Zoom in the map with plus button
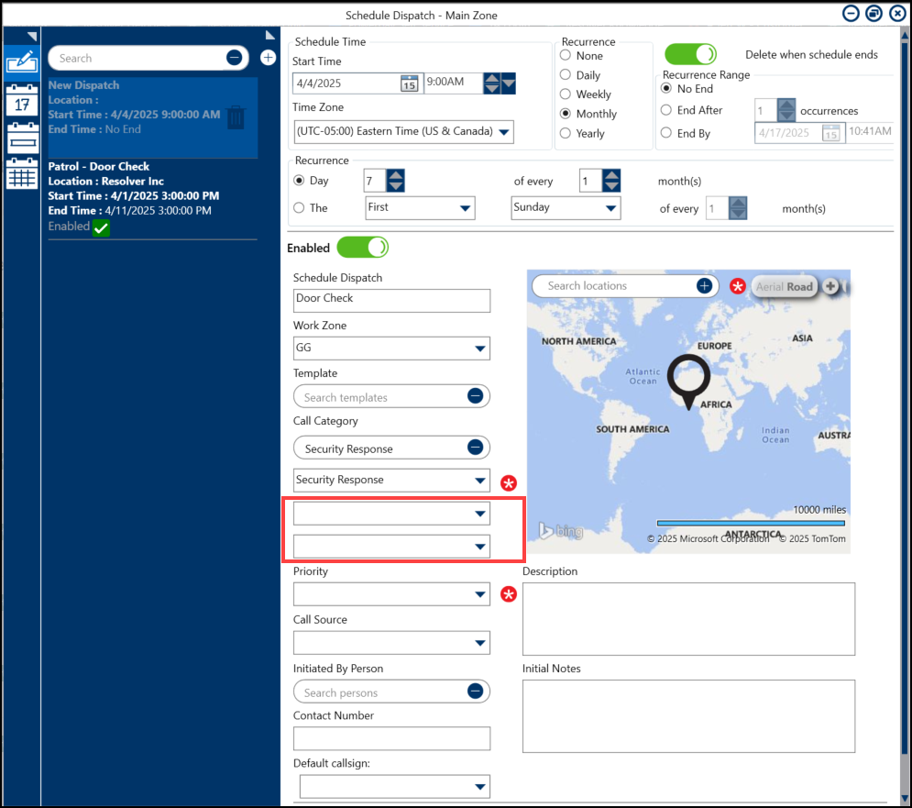Screen dimensions: 912x808 [x=830, y=286]
